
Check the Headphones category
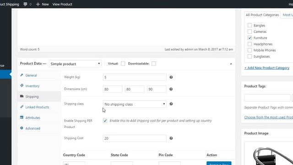[x=250, y=44]
